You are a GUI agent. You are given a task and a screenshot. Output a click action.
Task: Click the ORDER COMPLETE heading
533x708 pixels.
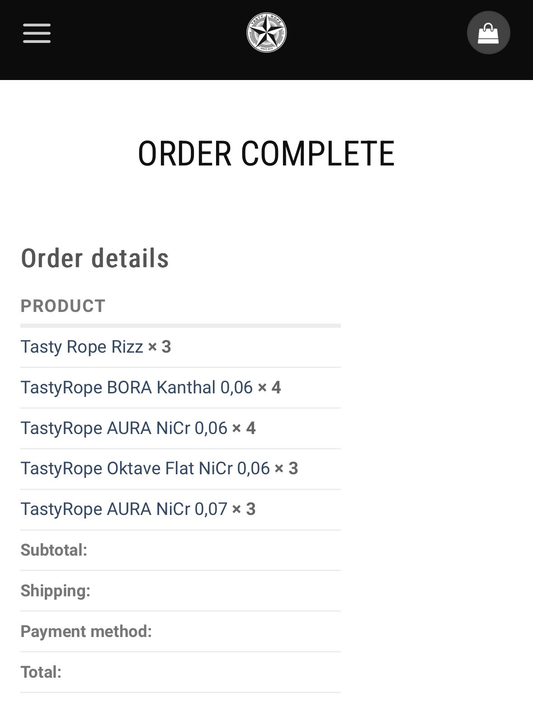pyautogui.click(x=266, y=154)
